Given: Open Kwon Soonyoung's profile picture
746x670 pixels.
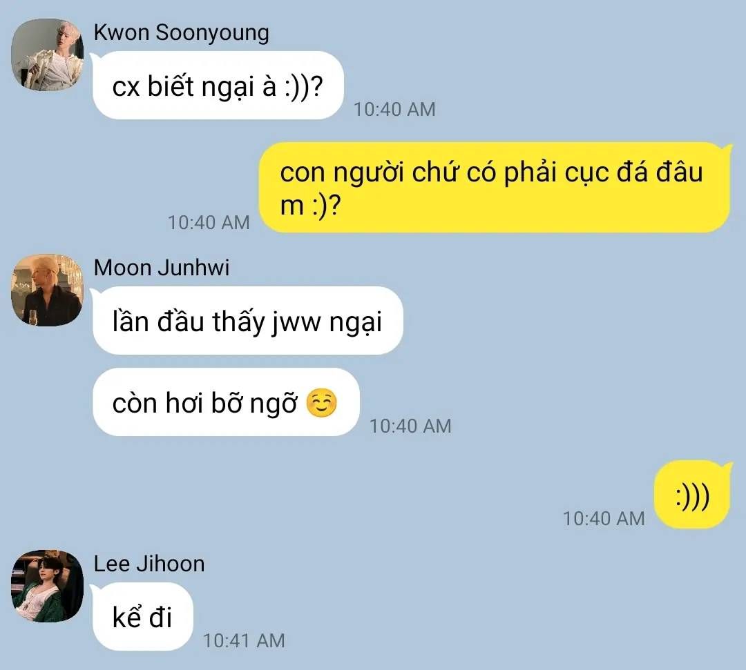Looking at the screenshot, I should pyautogui.click(x=48, y=55).
